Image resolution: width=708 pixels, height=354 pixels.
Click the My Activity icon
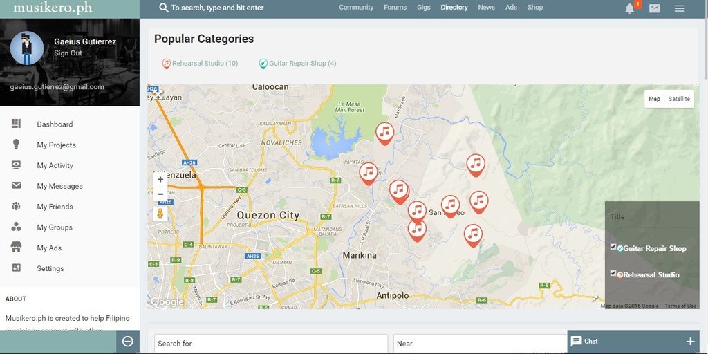(x=17, y=165)
